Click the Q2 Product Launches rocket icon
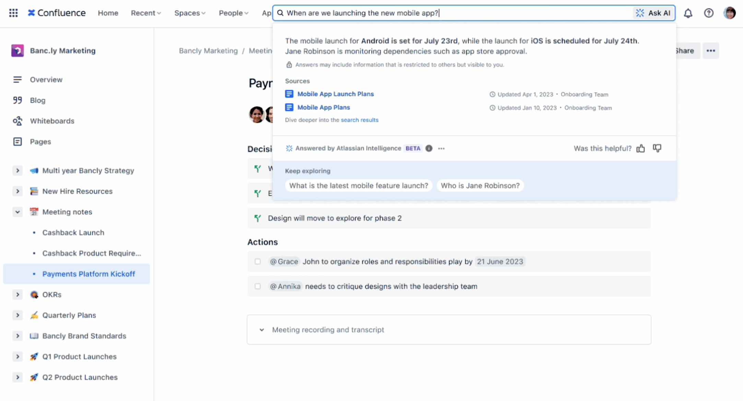This screenshot has height=401, width=743. [x=34, y=377]
